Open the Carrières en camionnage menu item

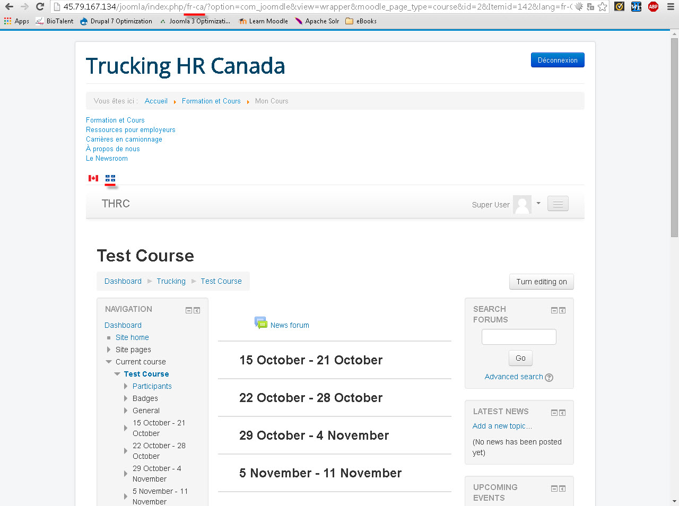[124, 139]
